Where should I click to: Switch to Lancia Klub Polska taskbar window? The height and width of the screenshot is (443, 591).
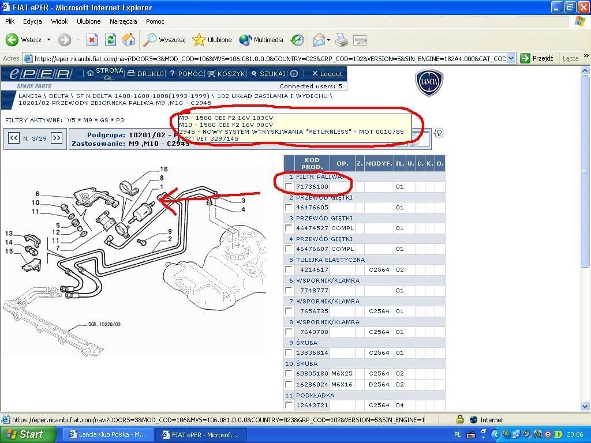pos(109,435)
